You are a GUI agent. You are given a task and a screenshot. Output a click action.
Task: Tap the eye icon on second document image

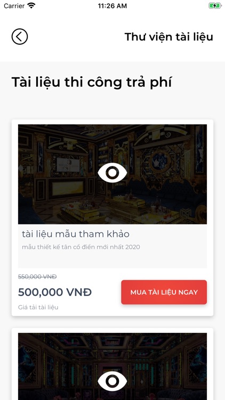click(x=112, y=381)
